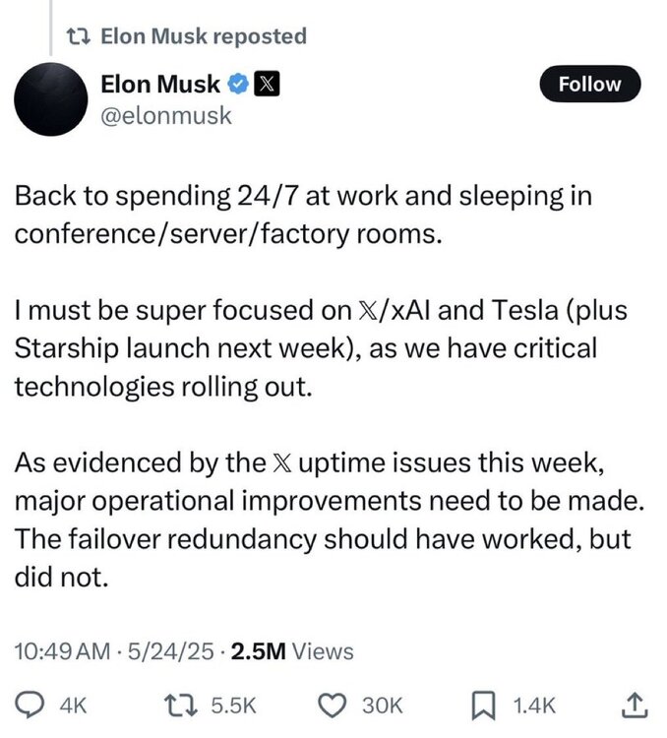667x738 pixels.
Task: Click the 1.4K bookmarks count
Action: coord(535,706)
